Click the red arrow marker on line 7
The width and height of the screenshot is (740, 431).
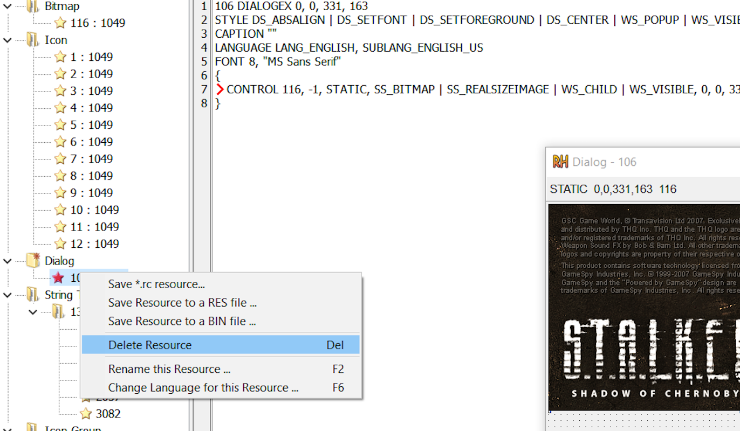[220, 89]
